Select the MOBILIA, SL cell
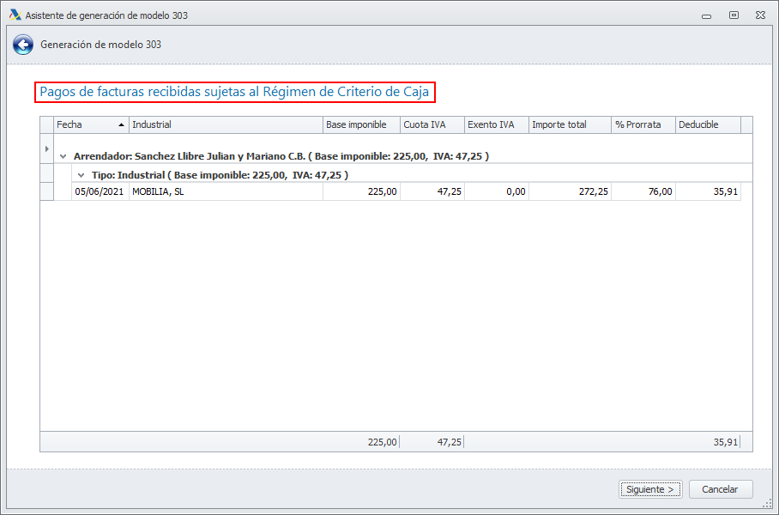Viewport: 779px width, 515px height. pos(226,191)
